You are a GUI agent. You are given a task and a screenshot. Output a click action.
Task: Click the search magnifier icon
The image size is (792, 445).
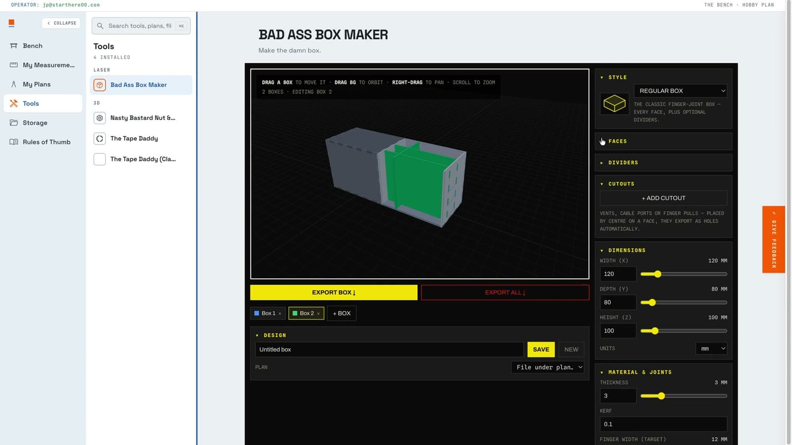click(100, 26)
